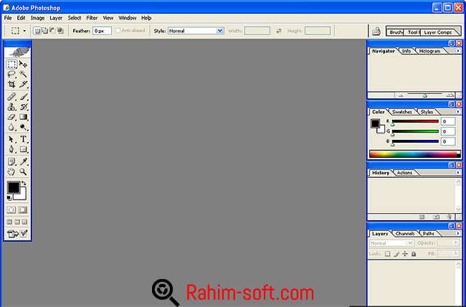Select Subtract from Selection mode
The image size is (466, 307).
52,31
